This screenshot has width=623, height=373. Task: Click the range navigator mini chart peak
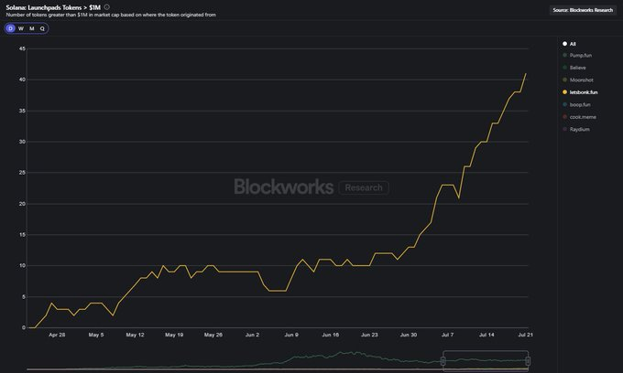pos(348,353)
